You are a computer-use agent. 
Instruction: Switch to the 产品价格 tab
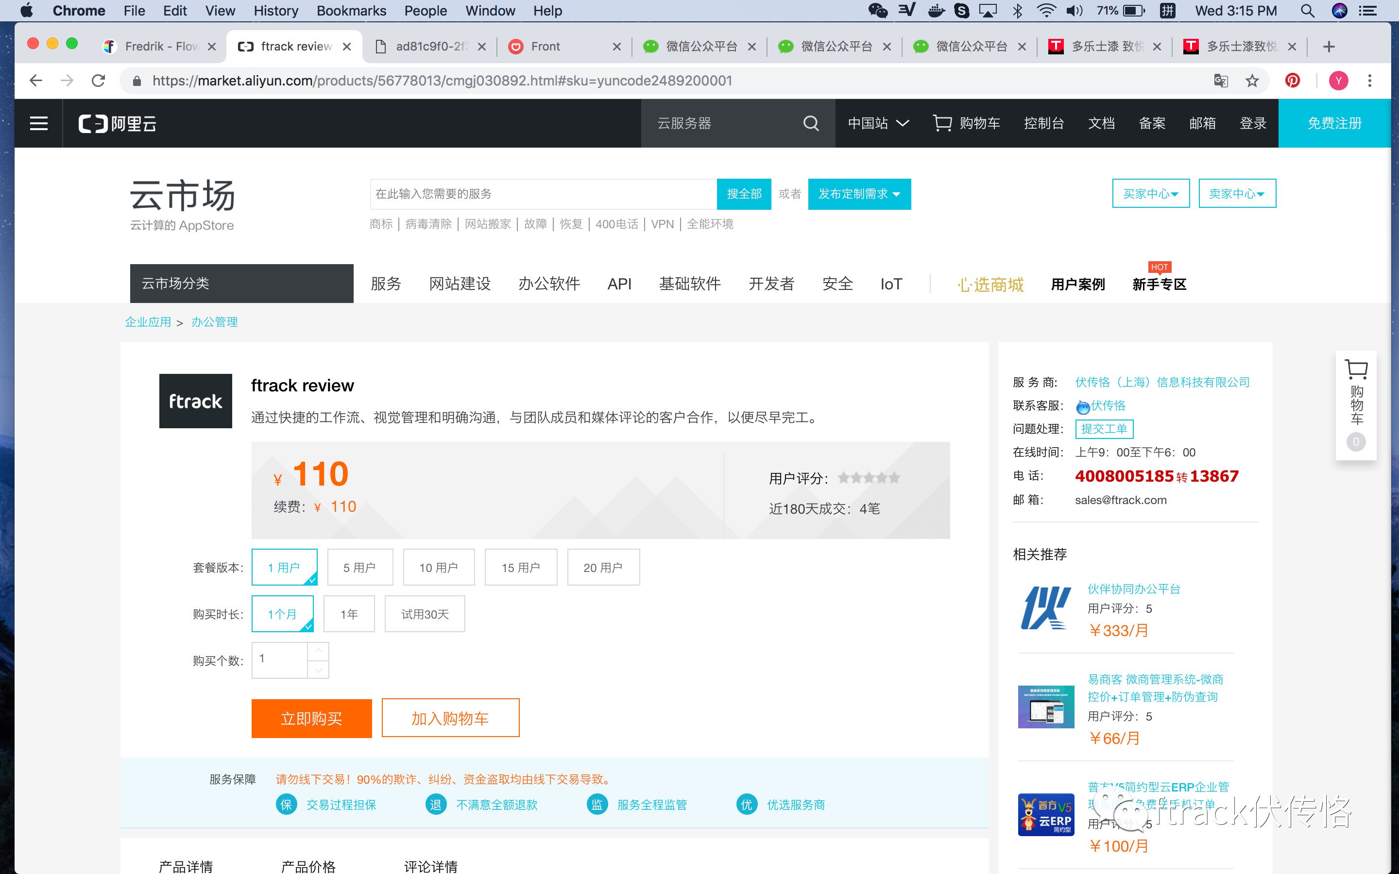pyautogui.click(x=308, y=866)
